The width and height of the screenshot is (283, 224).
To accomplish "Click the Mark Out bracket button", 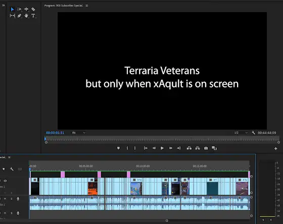I will pyautogui.click(x=134, y=148).
